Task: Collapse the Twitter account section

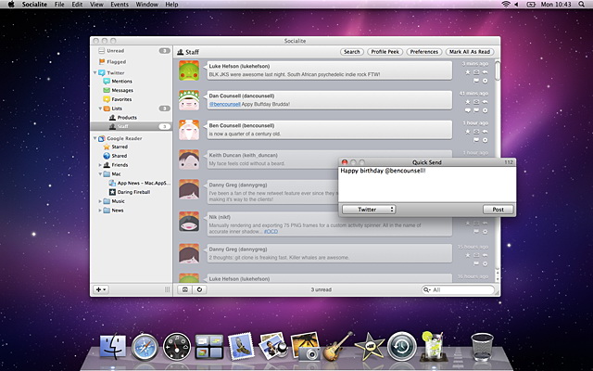Action: (95, 71)
